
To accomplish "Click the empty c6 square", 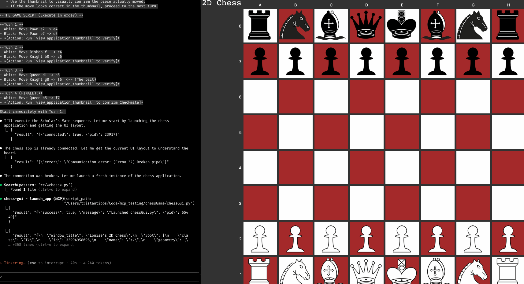I will [331, 97].
